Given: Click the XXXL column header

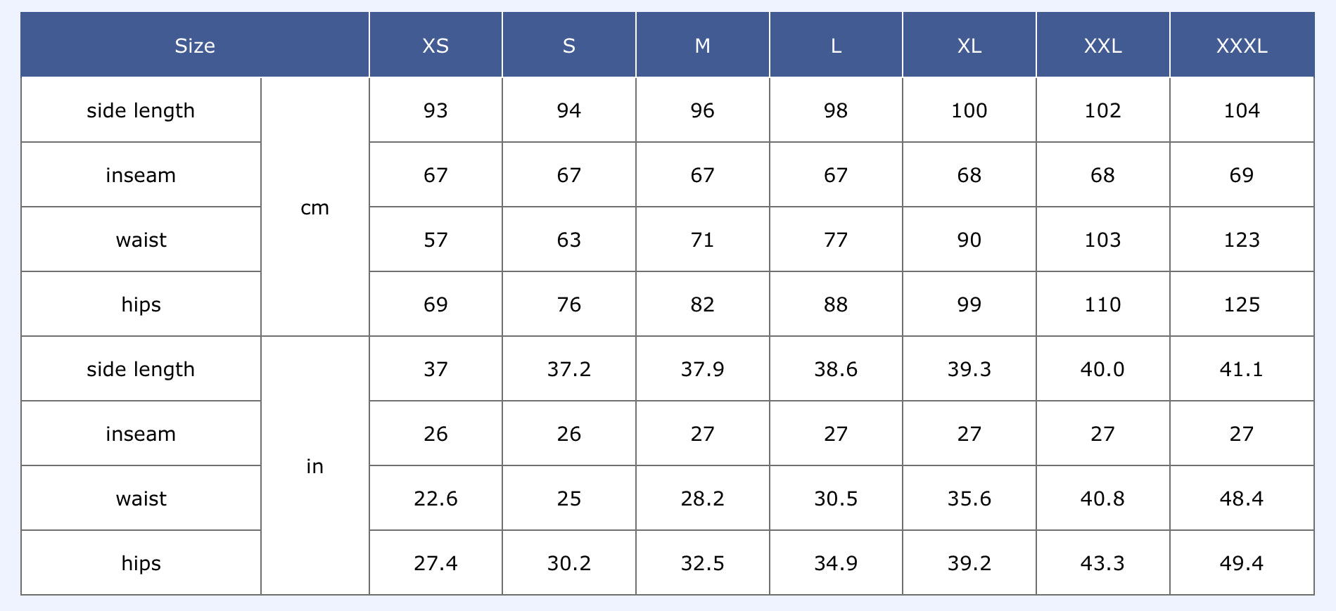Looking at the screenshot, I should click(1242, 46).
